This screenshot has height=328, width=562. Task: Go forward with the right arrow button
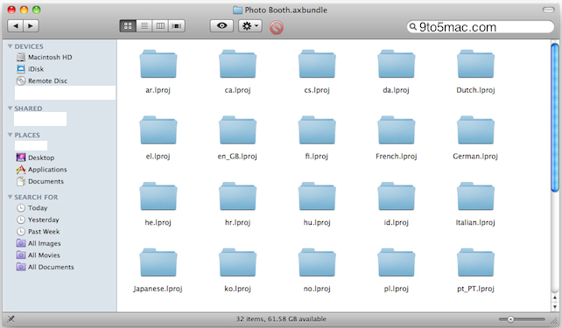(31, 25)
